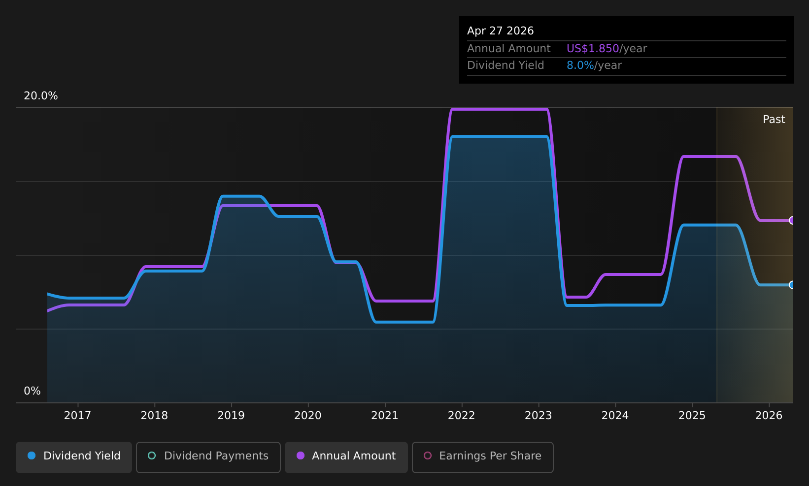Toggle the Dividend Payments series
The height and width of the screenshot is (486, 809).
[208, 457]
